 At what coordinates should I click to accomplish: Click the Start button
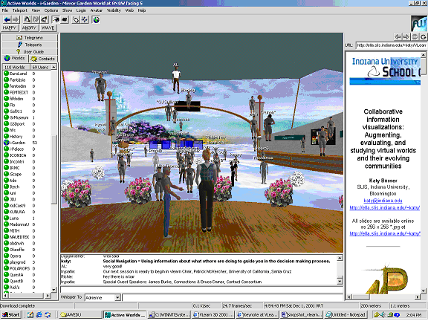[x=11, y=315]
